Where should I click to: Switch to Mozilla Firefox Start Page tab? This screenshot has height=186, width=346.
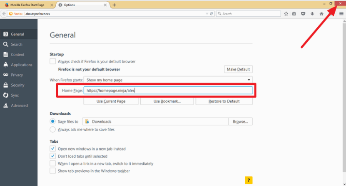[27, 5]
